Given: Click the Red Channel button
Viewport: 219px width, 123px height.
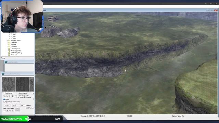Looking at the screenshot, I should (9, 93).
